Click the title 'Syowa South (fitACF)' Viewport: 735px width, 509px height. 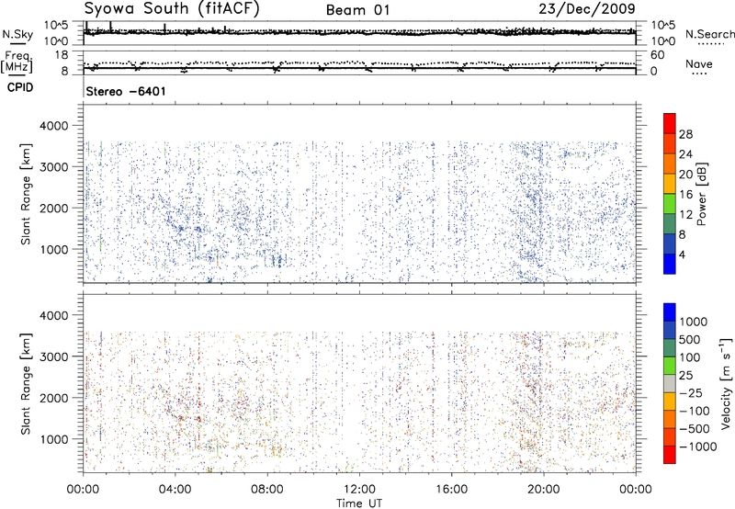pyautogui.click(x=172, y=9)
